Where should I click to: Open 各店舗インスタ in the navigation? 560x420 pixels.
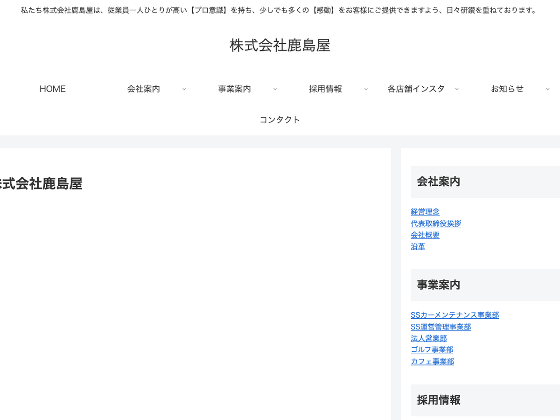click(416, 89)
